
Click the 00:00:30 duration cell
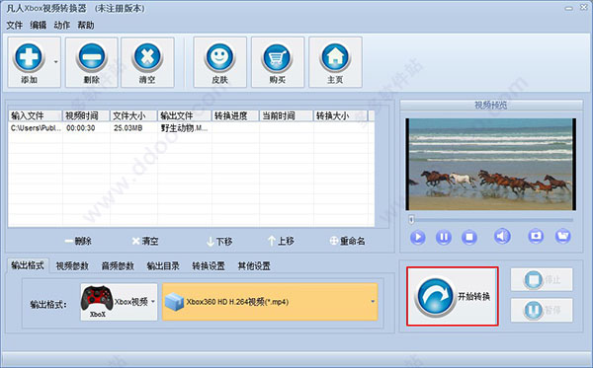pos(81,128)
